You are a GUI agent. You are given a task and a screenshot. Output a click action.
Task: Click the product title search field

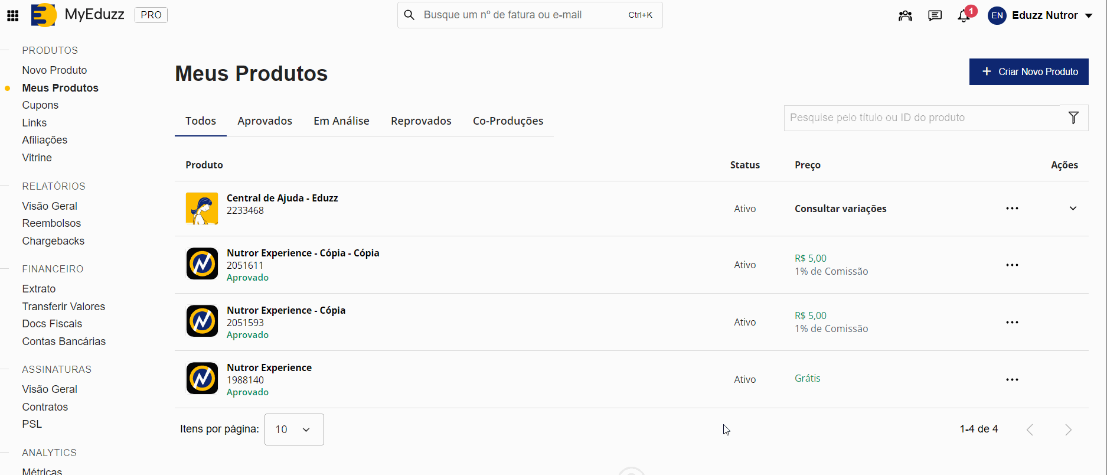(921, 118)
